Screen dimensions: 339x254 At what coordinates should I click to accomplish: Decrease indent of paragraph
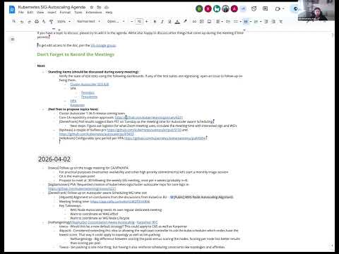tap(266, 21)
